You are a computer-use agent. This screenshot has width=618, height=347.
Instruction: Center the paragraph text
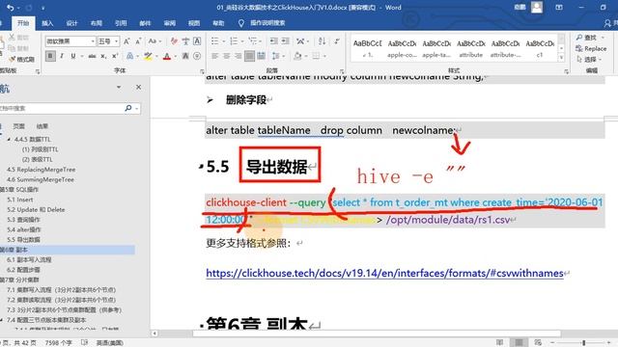coord(227,56)
